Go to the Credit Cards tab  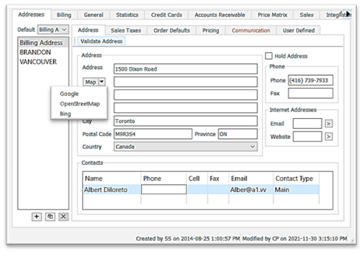pos(166,15)
